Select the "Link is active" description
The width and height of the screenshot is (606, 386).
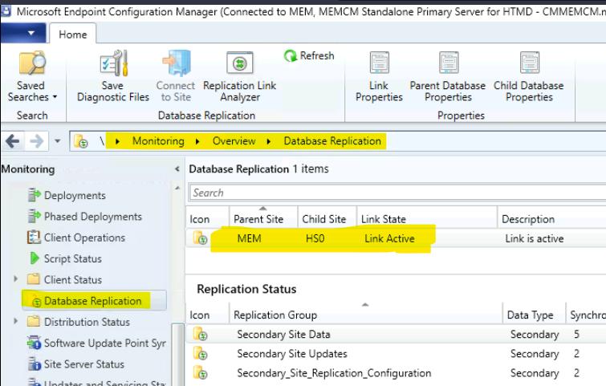click(534, 238)
